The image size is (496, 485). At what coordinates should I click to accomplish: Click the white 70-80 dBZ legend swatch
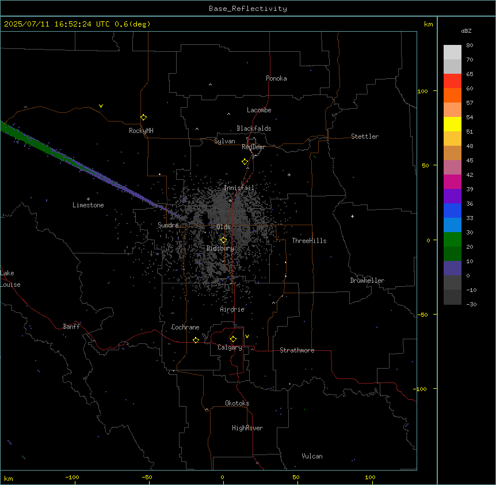(452, 52)
